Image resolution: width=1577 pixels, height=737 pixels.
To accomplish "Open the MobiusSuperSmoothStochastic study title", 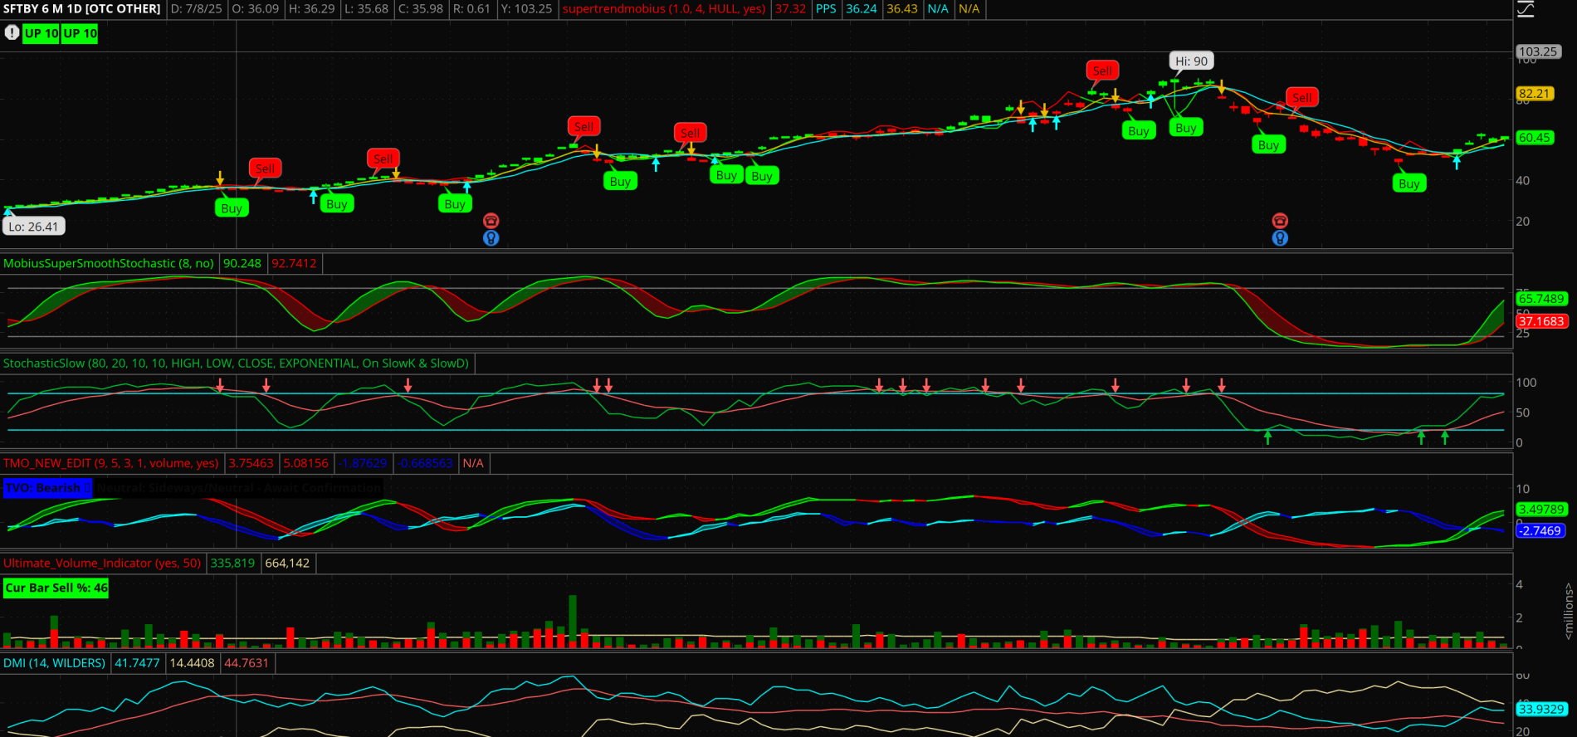I will pyautogui.click(x=109, y=264).
